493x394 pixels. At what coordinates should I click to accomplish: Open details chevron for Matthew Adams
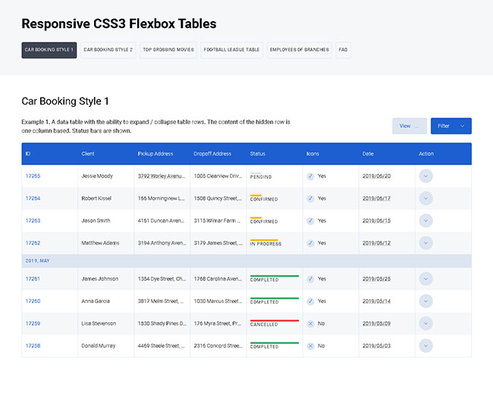pos(425,243)
